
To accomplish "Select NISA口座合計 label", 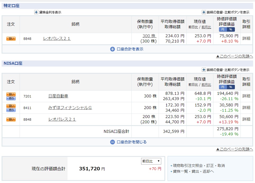I will coord(117,132).
